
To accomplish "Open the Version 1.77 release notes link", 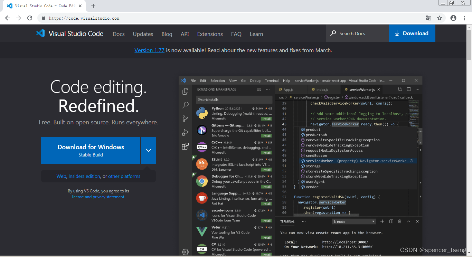I will pyautogui.click(x=149, y=50).
